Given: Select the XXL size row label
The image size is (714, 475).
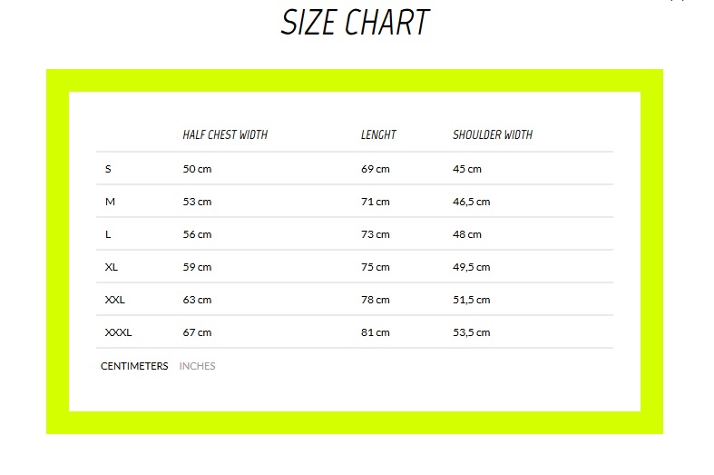Looking at the screenshot, I should [114, 300].
